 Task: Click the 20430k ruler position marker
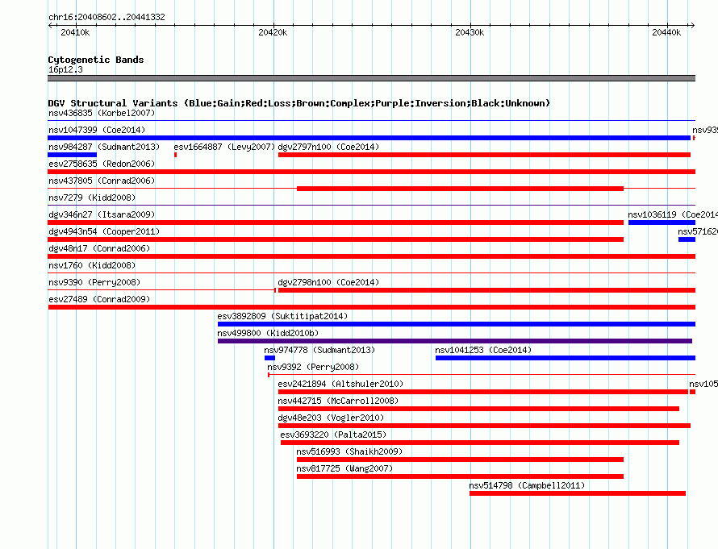470,32
